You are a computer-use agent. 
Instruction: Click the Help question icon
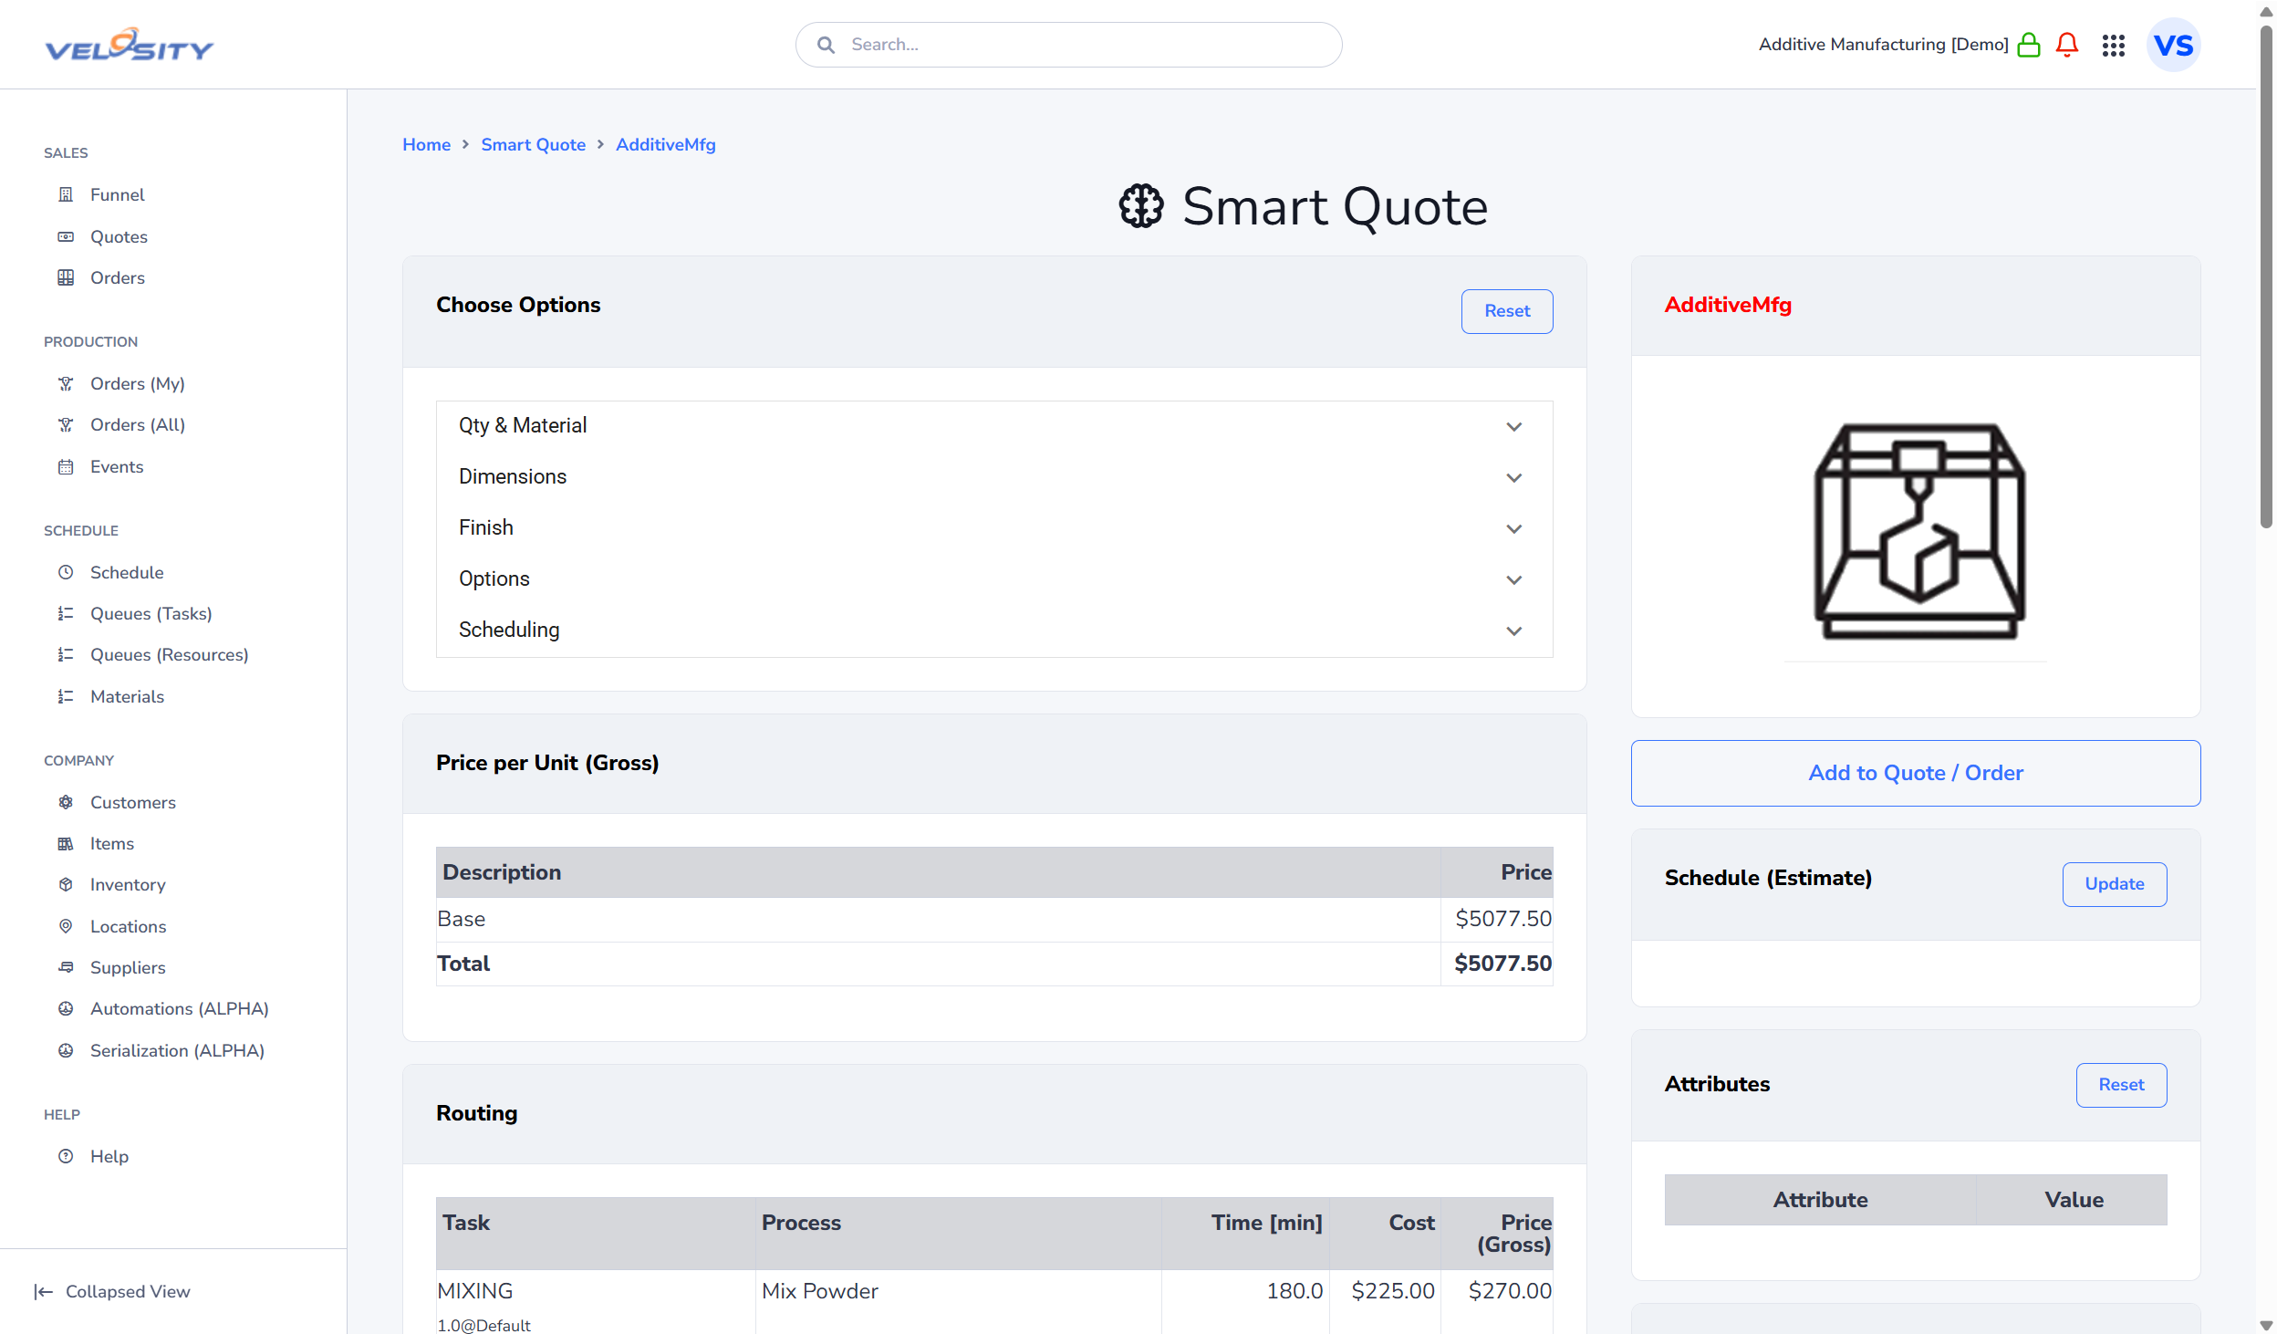(x=66, y=1156)
